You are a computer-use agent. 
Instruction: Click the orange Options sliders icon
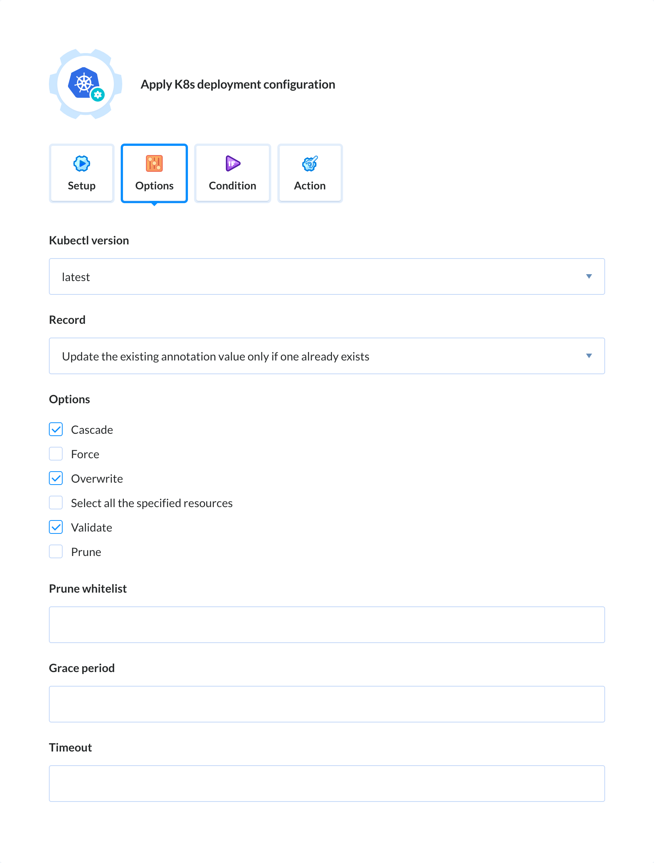coord(154,163)
